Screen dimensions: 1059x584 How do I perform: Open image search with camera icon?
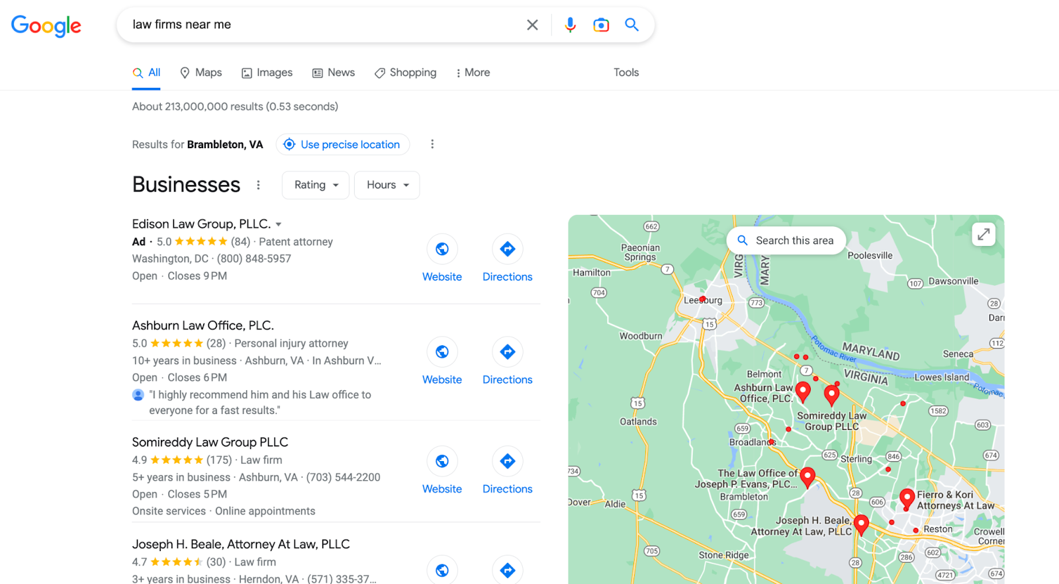[x=601, y=25]
